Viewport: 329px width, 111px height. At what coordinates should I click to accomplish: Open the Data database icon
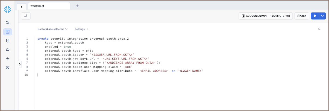(8, 41)
